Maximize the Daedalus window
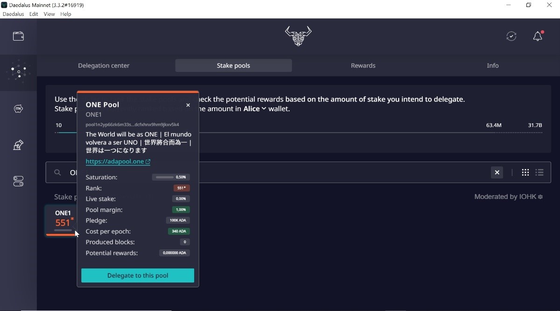This screenshot has height=311, width=560. 528,5
